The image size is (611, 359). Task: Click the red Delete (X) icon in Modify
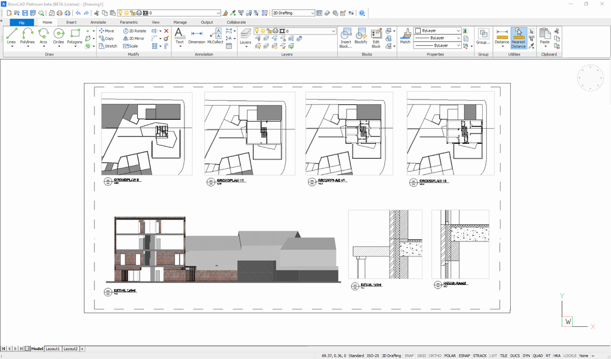click(166, 31)
